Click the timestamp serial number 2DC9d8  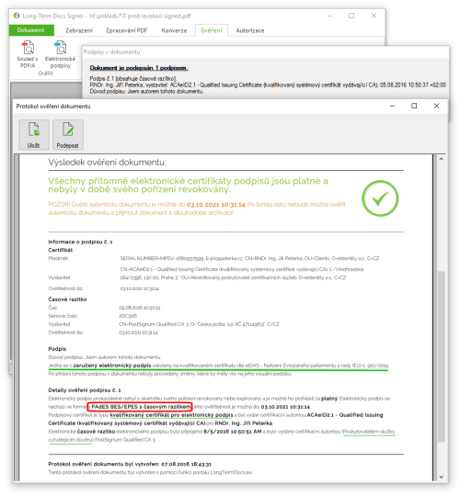pos(128,316)
